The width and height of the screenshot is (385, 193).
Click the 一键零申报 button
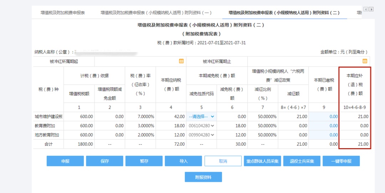click(x=341, y=161)
